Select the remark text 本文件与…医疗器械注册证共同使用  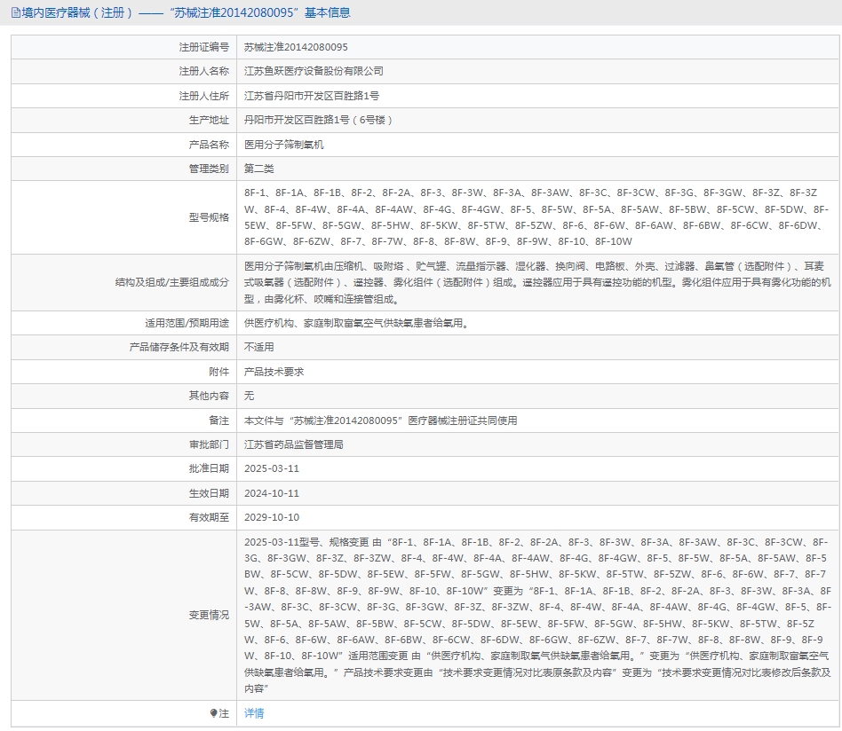tap(381, 421)
